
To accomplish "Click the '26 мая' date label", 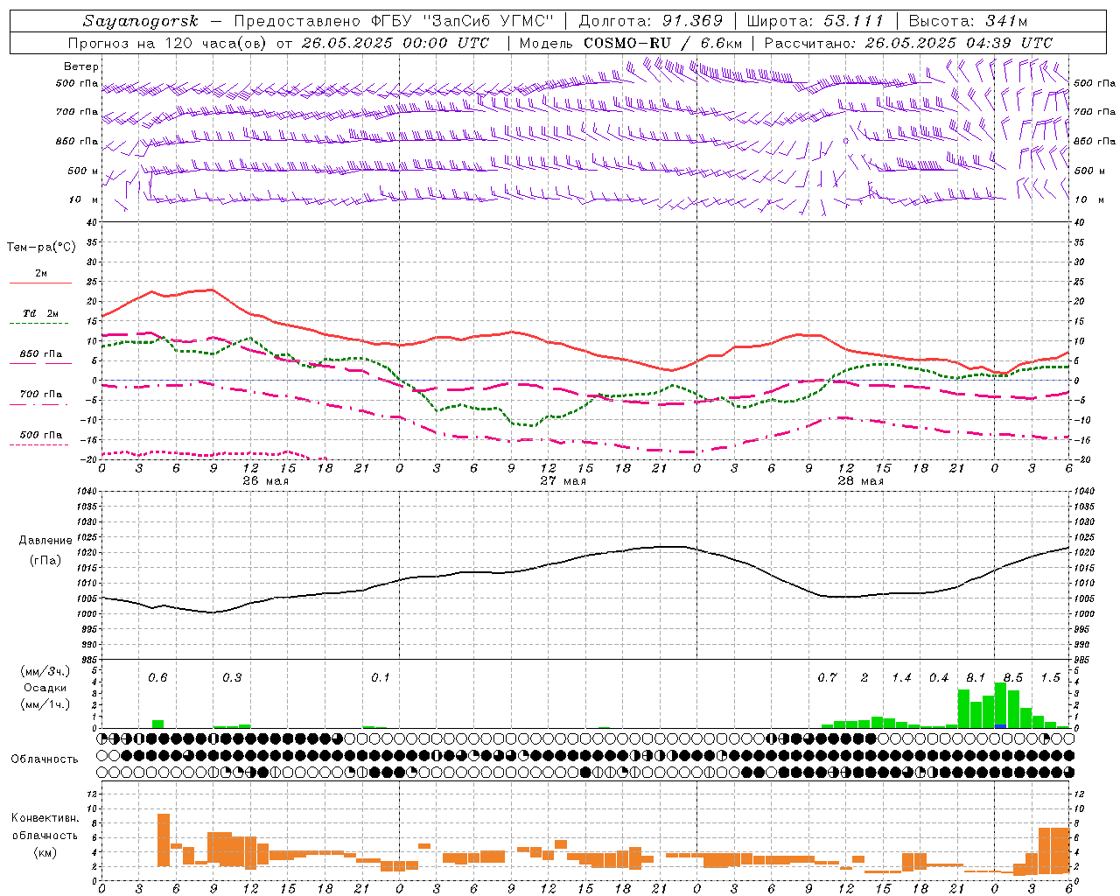I will pyautogui.click(x=265, y=481).
